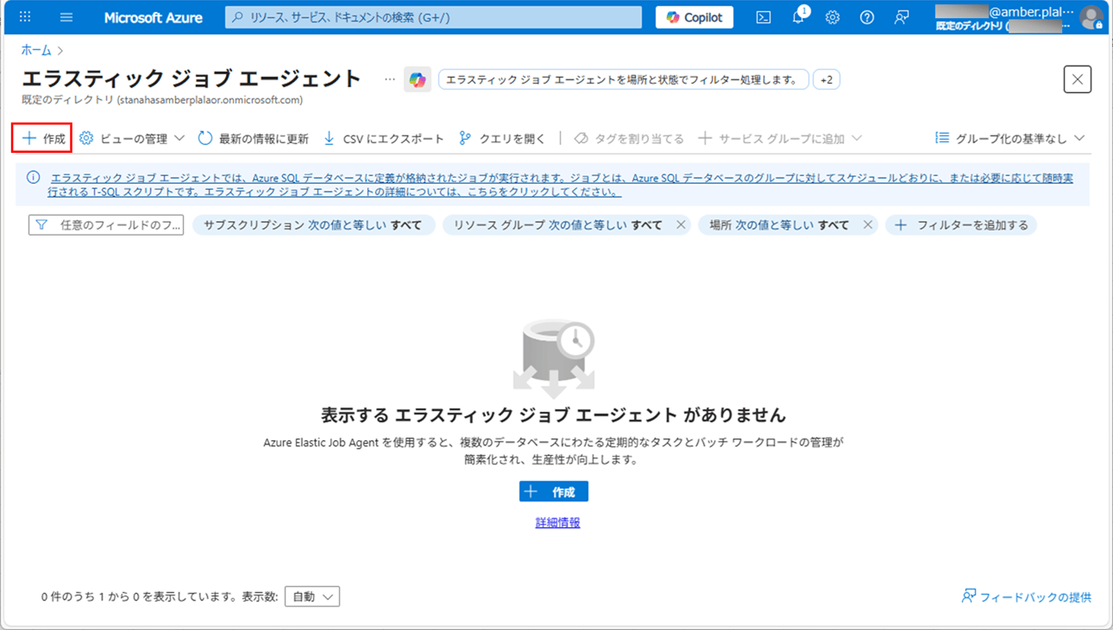The height and width of the screenshot is (630, 1113).
Task: Open the notifications bell
Action: (x=798, y=17)
